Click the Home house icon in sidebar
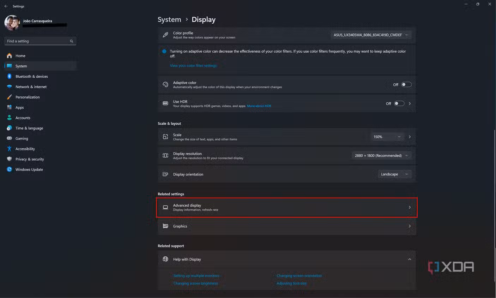The image size is (496, 298). click(10, 56)
